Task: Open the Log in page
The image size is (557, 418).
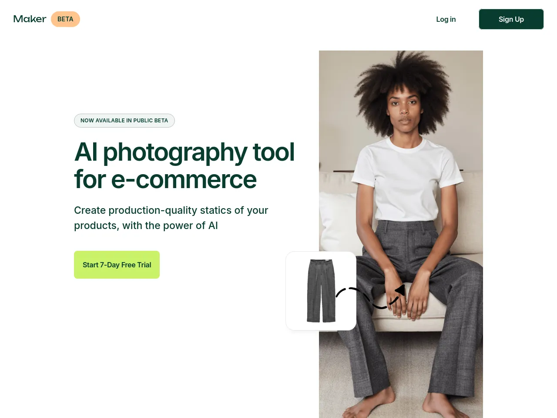Action: pos(446,19)
